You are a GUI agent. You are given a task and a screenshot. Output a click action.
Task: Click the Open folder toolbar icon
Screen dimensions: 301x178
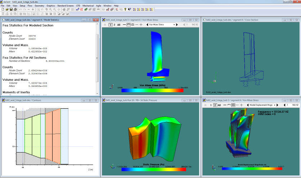[x=7, y=9]
